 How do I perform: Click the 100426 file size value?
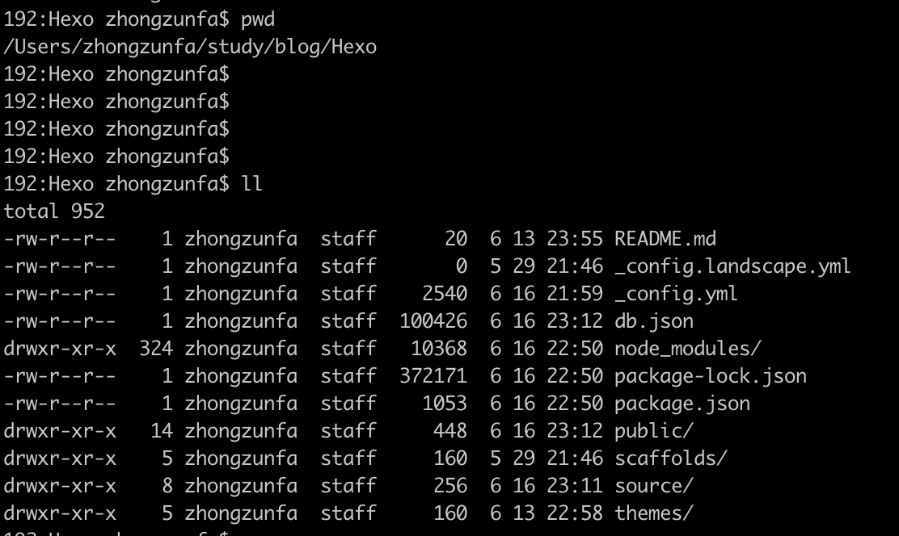(433, 321)
